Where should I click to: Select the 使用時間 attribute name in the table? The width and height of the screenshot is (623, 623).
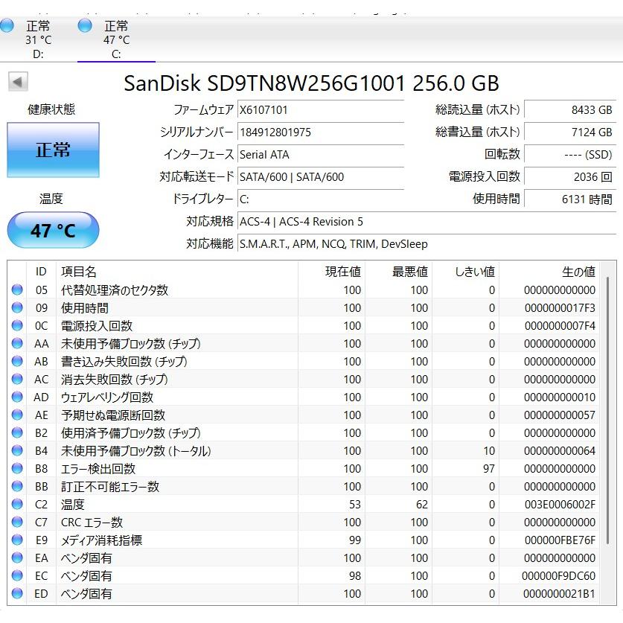pyautogui.click(x=85, y=308)
